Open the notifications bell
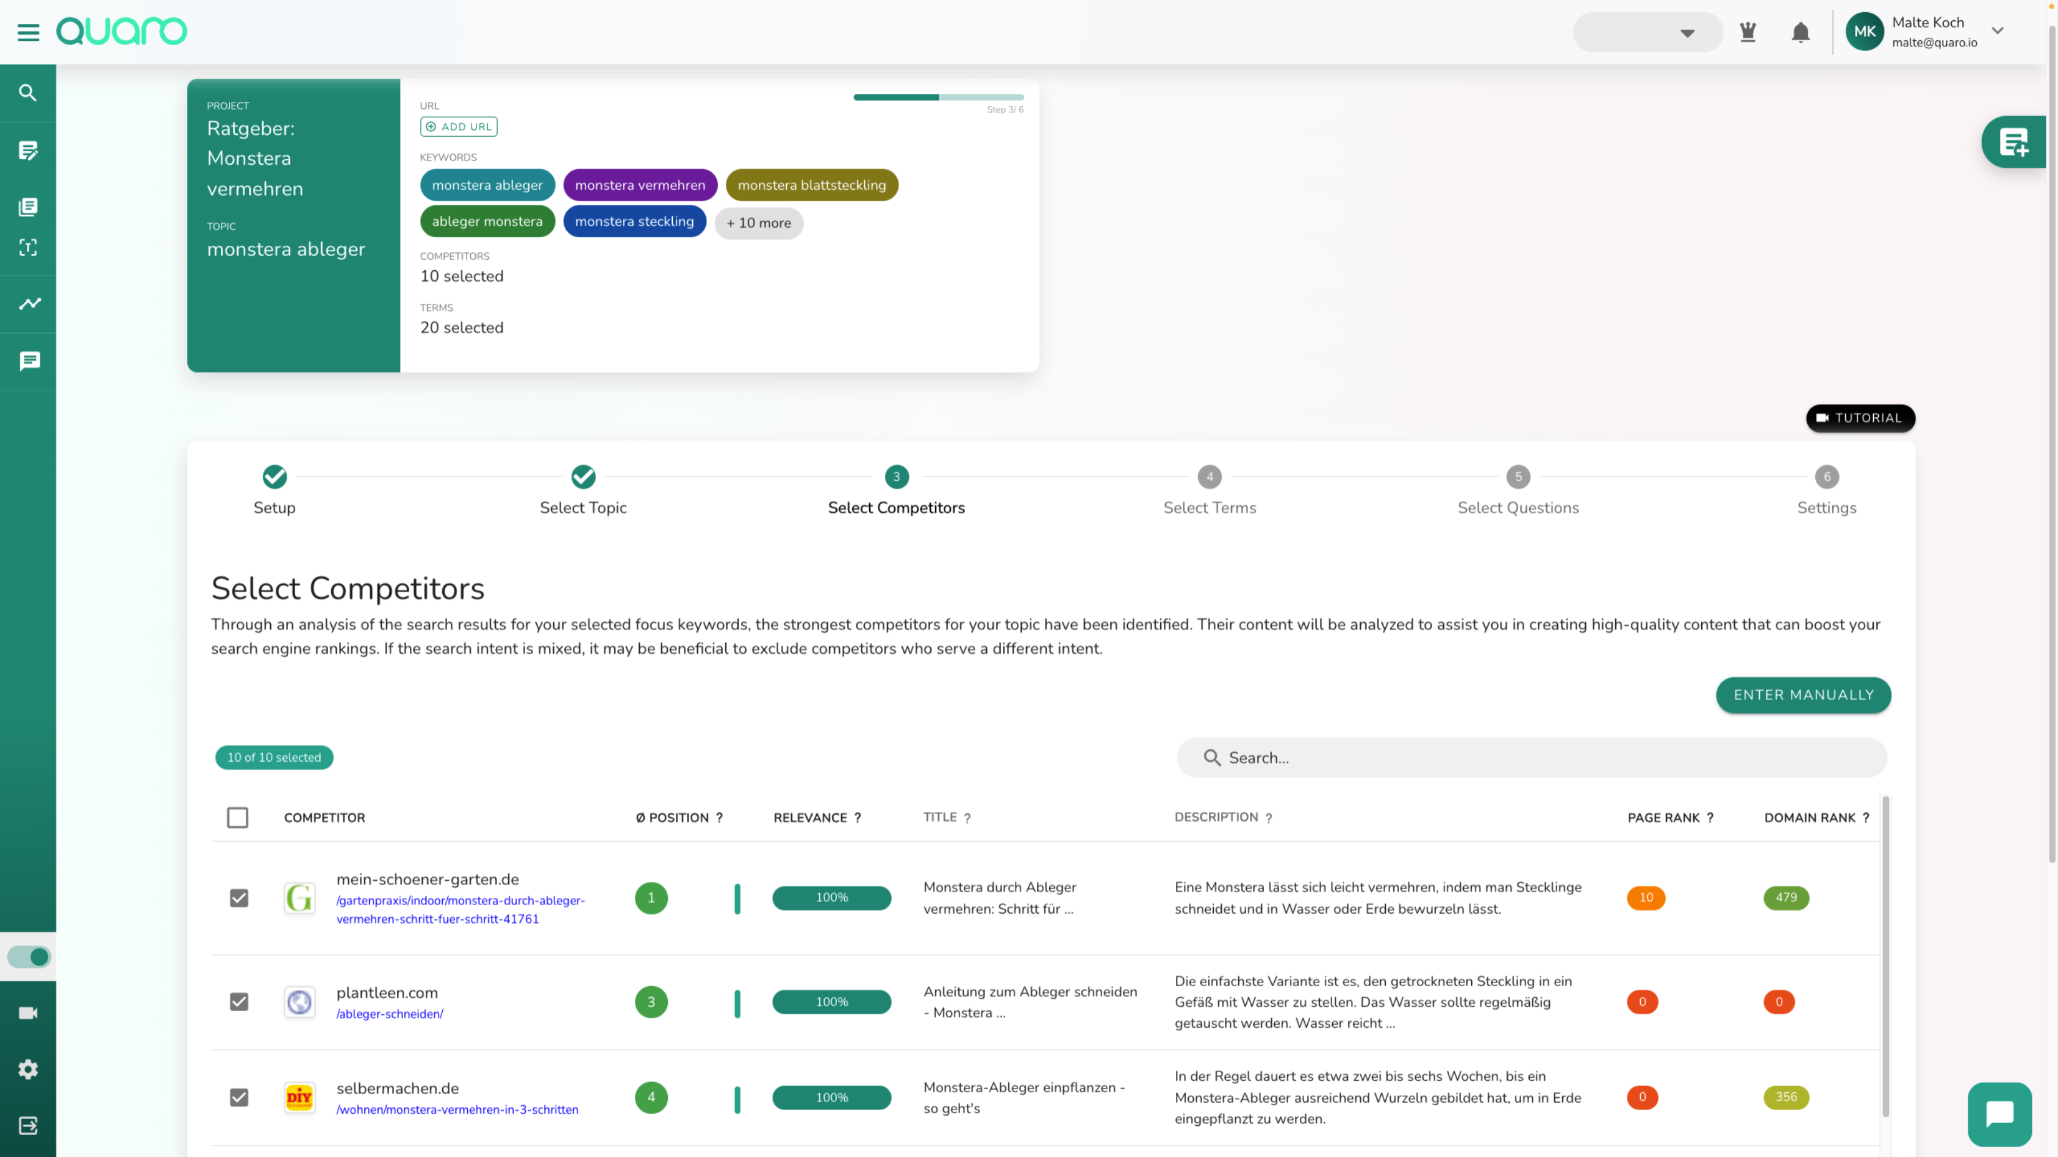The height and width of the screenshot is (1157, 2058). [1800, 32]
